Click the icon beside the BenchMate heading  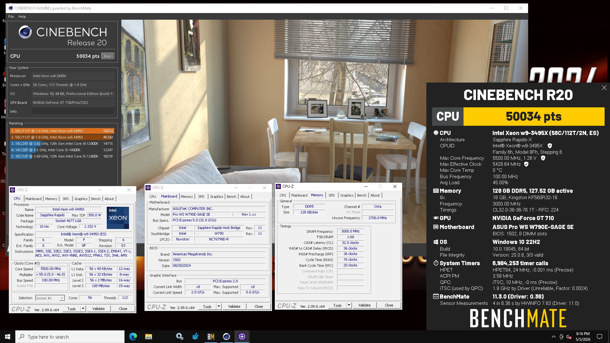[436, 297]
